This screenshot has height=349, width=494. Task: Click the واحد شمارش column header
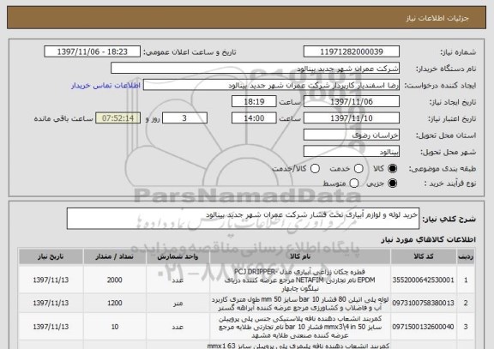178,256
